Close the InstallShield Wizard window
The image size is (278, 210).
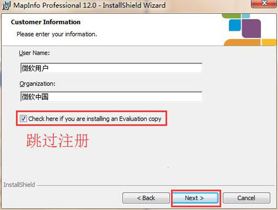pyautogui.click(x=264, y=3)
